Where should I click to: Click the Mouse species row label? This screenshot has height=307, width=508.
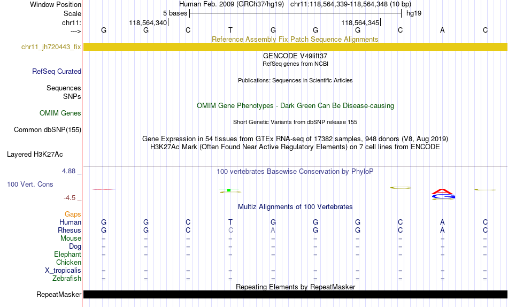[x=71, y=239]
